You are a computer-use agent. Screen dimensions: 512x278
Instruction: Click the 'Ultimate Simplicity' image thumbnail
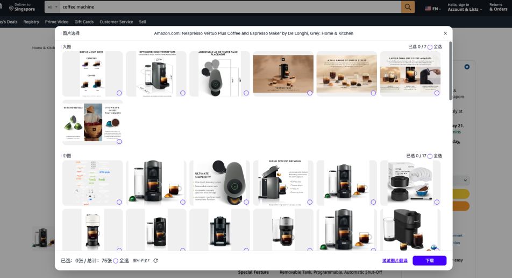point(219,183)
